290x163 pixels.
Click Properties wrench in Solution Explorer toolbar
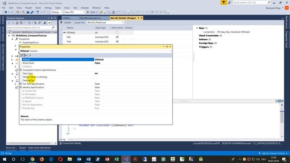point(45,23)
